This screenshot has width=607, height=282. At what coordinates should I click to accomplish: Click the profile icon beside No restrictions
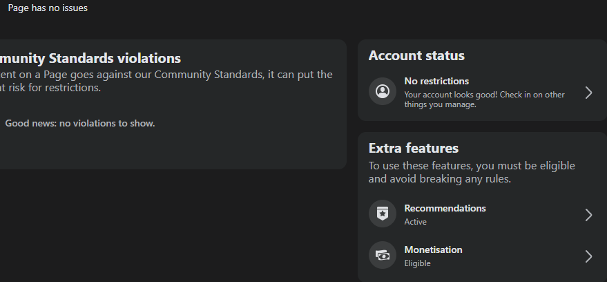(382, 92)
